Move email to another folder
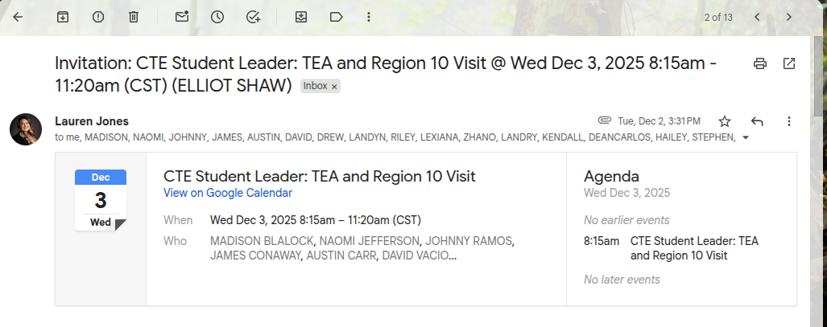The height and width of the screenshot is (327, 827). click(301, 17)
